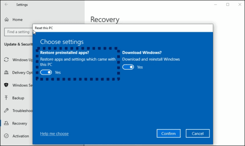Focus the Find a setting search box
Screen dimensions: 245x146
pyautogui.click(x=18, y=32)
